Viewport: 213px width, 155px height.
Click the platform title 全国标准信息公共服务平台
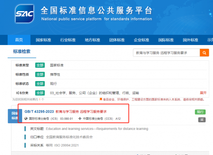(97, 11)
